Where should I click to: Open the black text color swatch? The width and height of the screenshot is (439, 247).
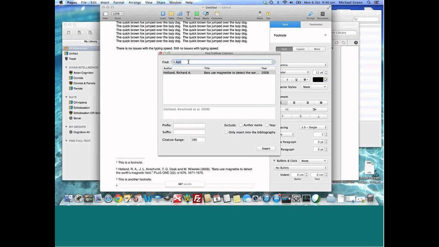click(x=317, y=80)
